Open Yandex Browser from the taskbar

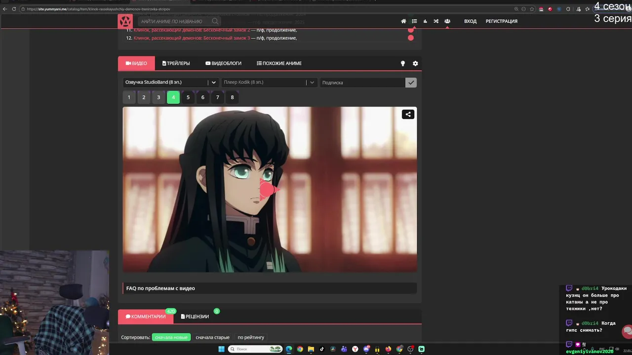tap(355, 349)
